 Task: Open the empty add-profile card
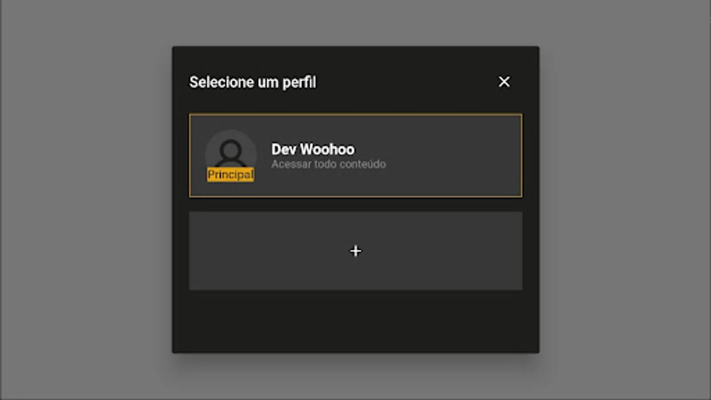(x=355, y=251)
